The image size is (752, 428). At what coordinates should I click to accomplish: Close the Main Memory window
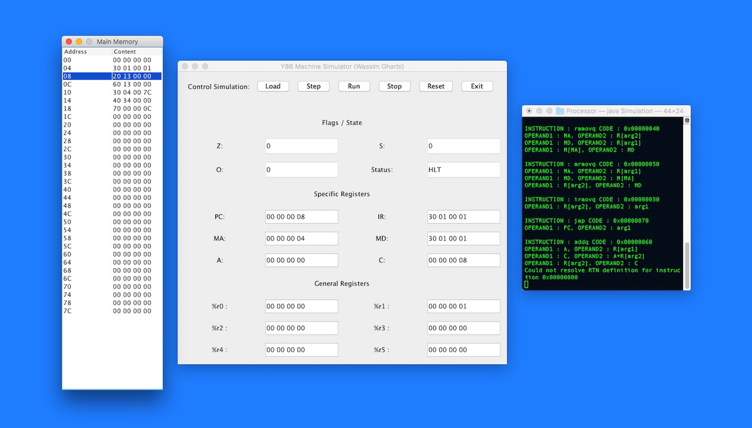point(69,42)
